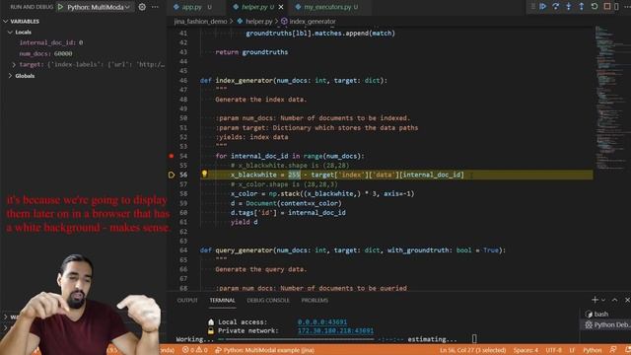Add a new terminal with plus icon
This screenshot has height=355, width=631.
click(x=595, y=300)
